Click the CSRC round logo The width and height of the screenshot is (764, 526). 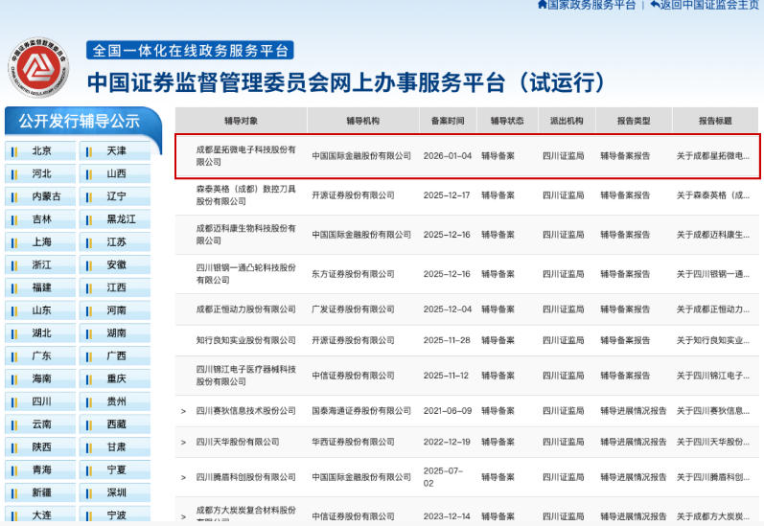40,68
